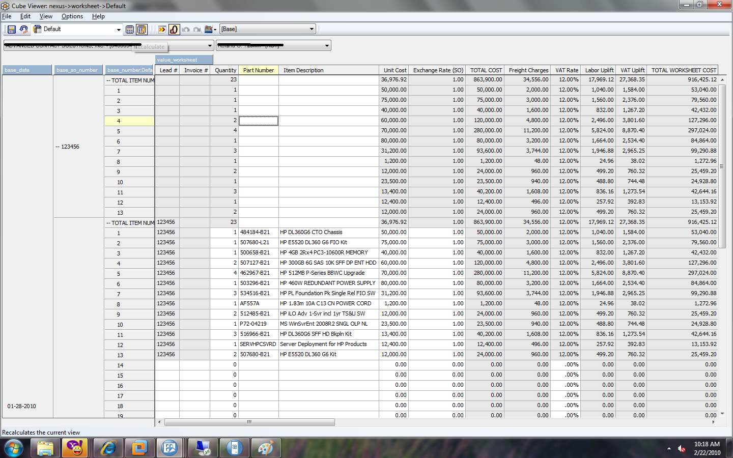Image resolution: width=733 pixels, height=458 pixels.
Task: Select the VAT Uplift column header
Action: tap(632, 70)
